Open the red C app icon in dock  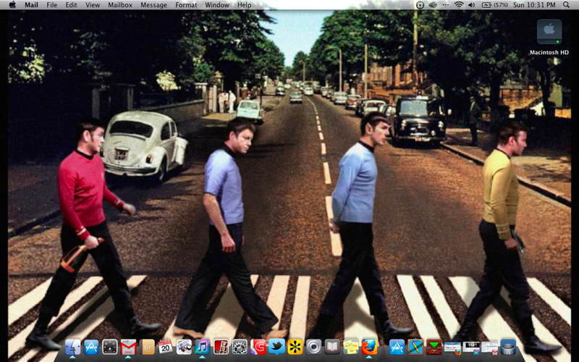tap(258, 348)
